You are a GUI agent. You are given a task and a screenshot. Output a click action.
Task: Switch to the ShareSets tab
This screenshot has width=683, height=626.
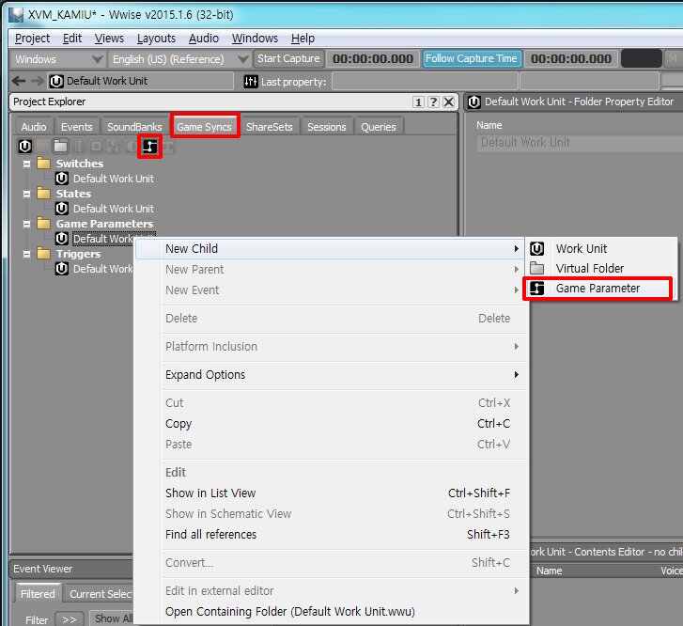tap(270, 127)
